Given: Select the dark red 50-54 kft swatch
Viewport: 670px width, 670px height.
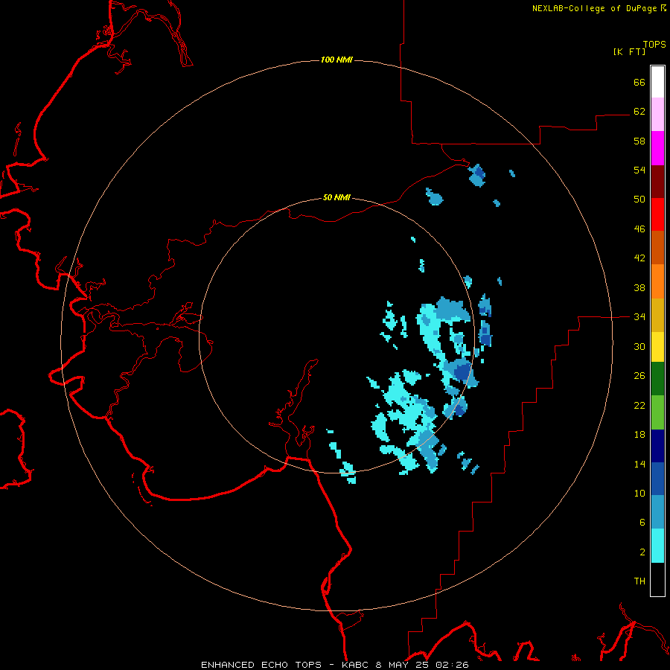Looking at the screenshot, I should 657,181.
